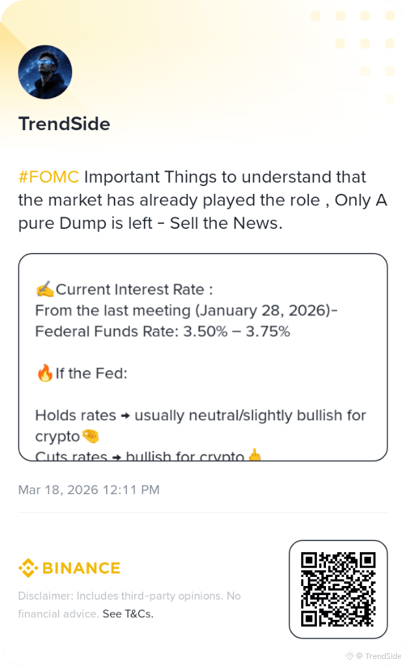406x666 pixels.
Task: Select the post headline text starting Important Things
Action: tap(202, 200)
